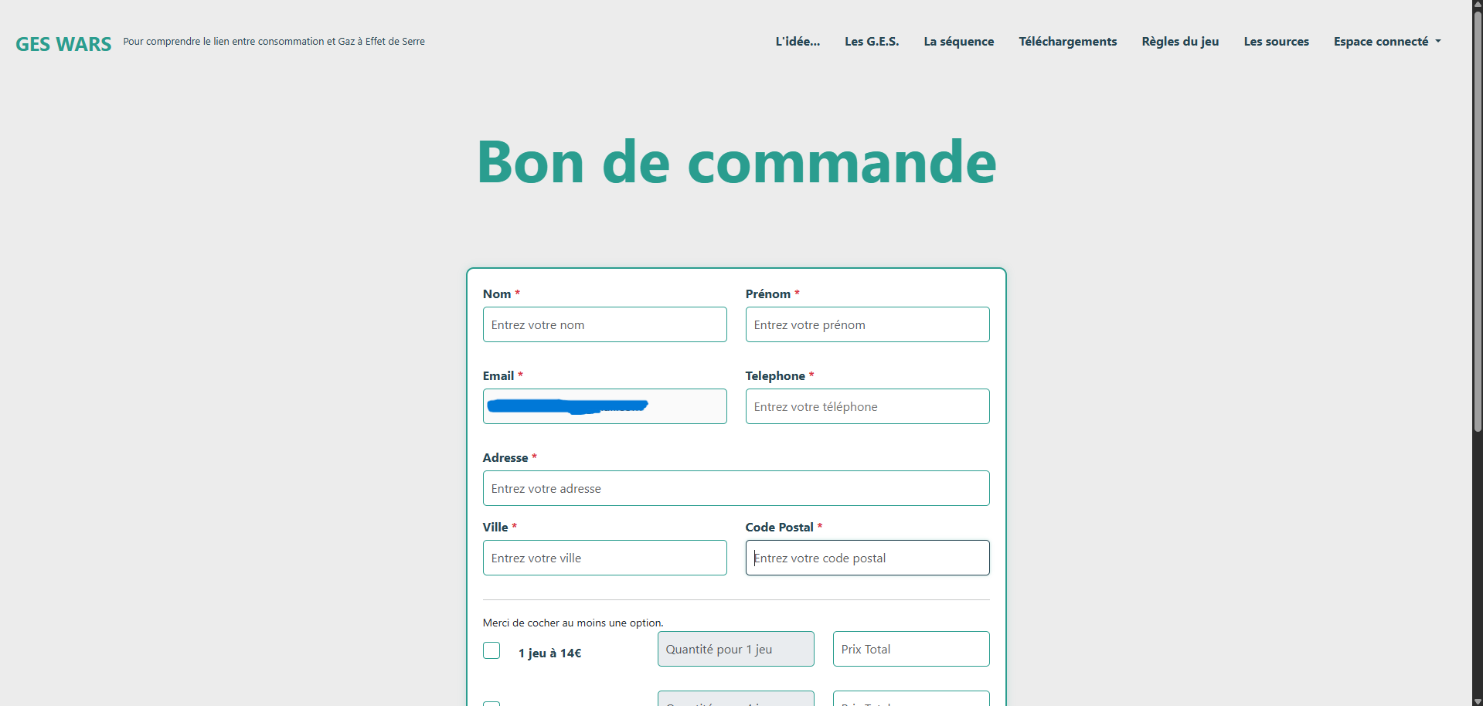Click the Adresse input field
The height and width of the screenshot is (706, 1483).
(x=736, y=488)
